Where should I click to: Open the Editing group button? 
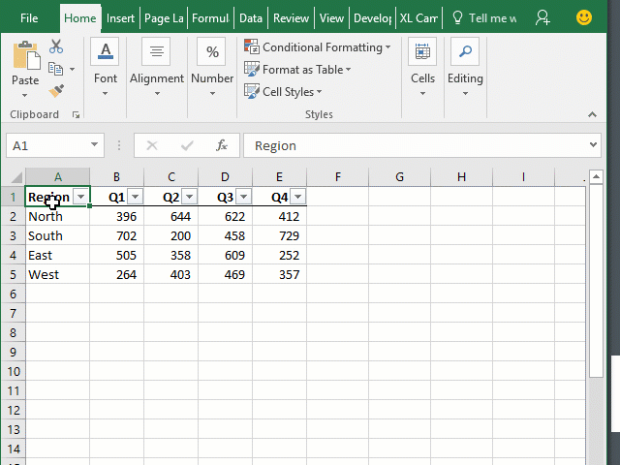(x=465, y=68)
